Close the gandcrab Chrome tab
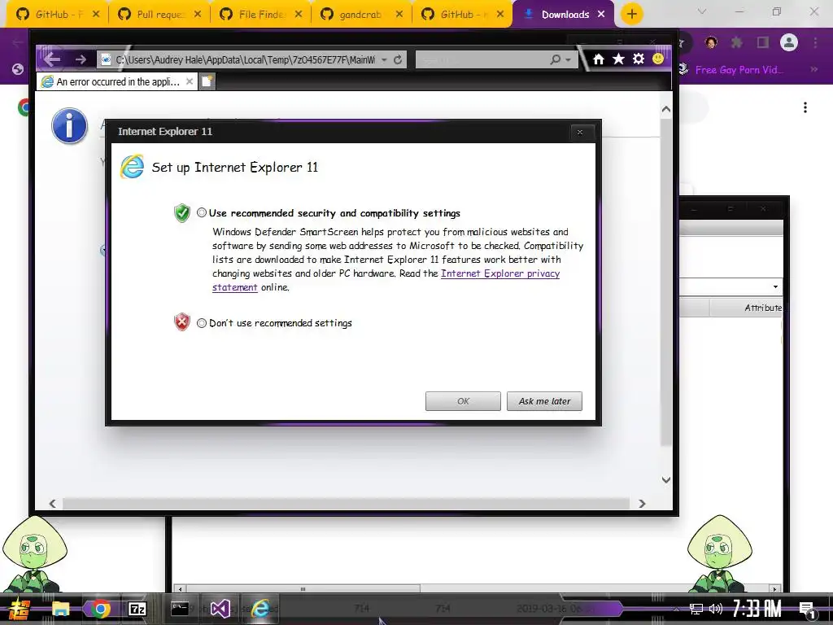Viewport: 833px width, 625px height. 399,15
